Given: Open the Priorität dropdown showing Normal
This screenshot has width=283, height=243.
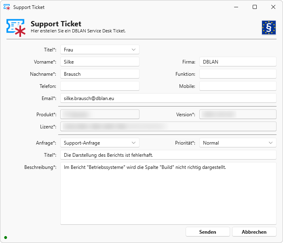Looking at the screenshot, I should tap(238, 143).
